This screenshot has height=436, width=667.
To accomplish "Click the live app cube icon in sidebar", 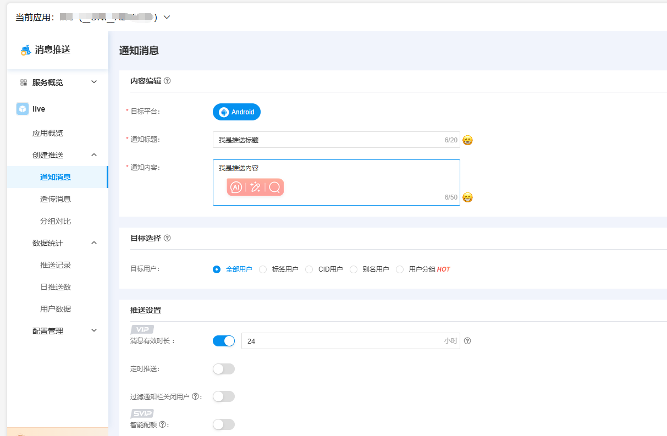I will (x=21, y=108).
